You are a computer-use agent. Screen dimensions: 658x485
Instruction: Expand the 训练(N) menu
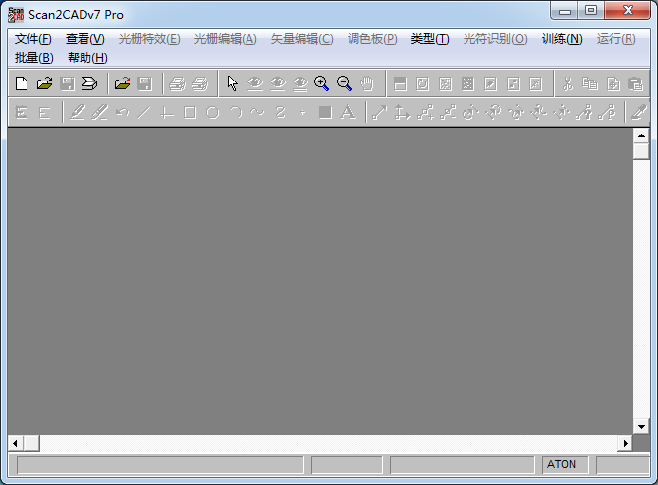(562, 39)
